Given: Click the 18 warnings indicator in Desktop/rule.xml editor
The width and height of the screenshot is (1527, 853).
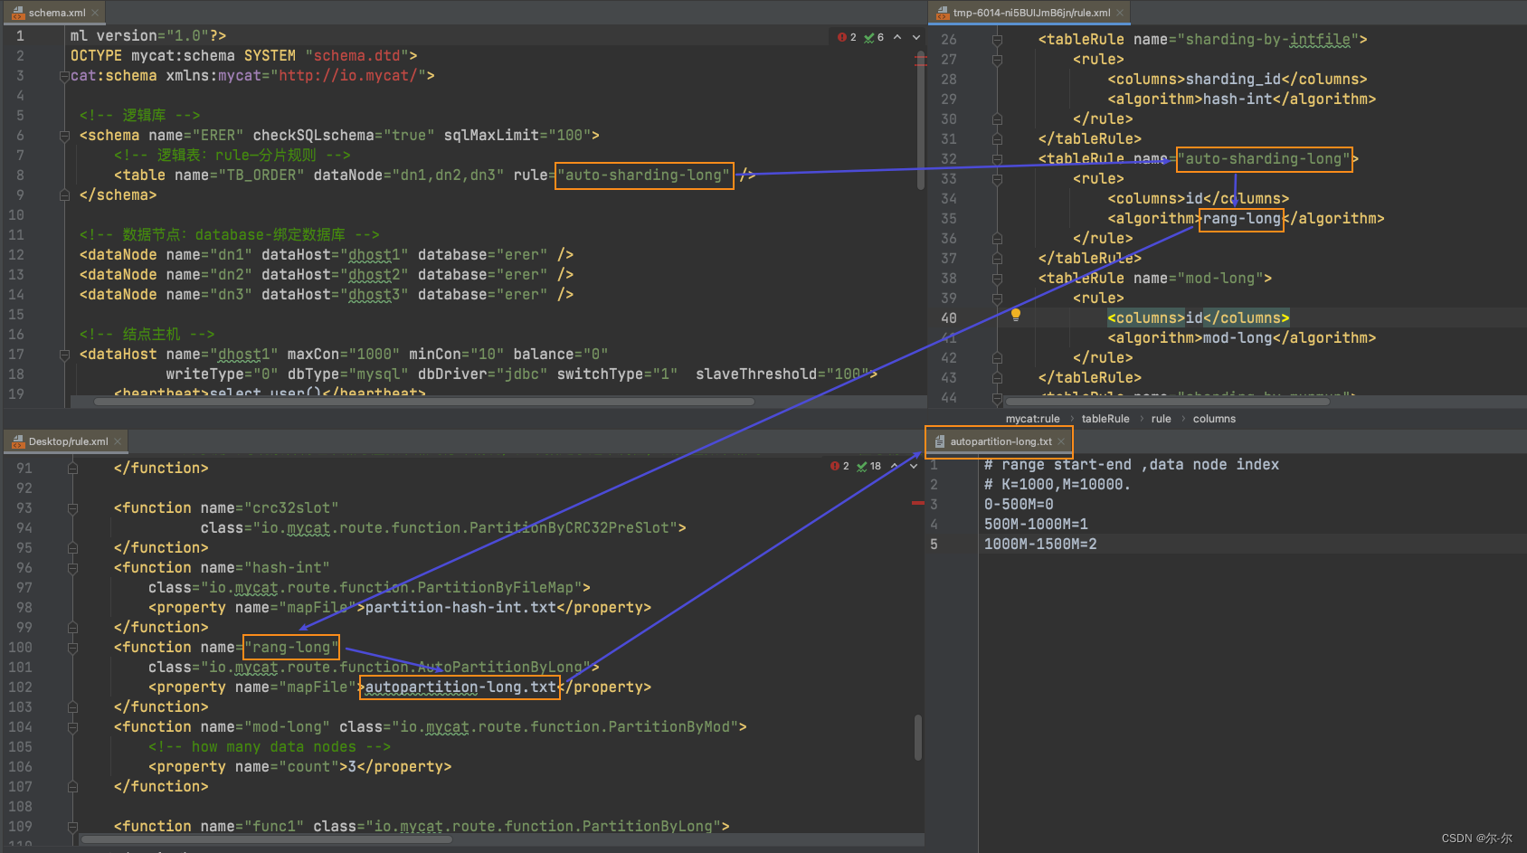Looking at the screenshot, I should (x=868, y=466).
